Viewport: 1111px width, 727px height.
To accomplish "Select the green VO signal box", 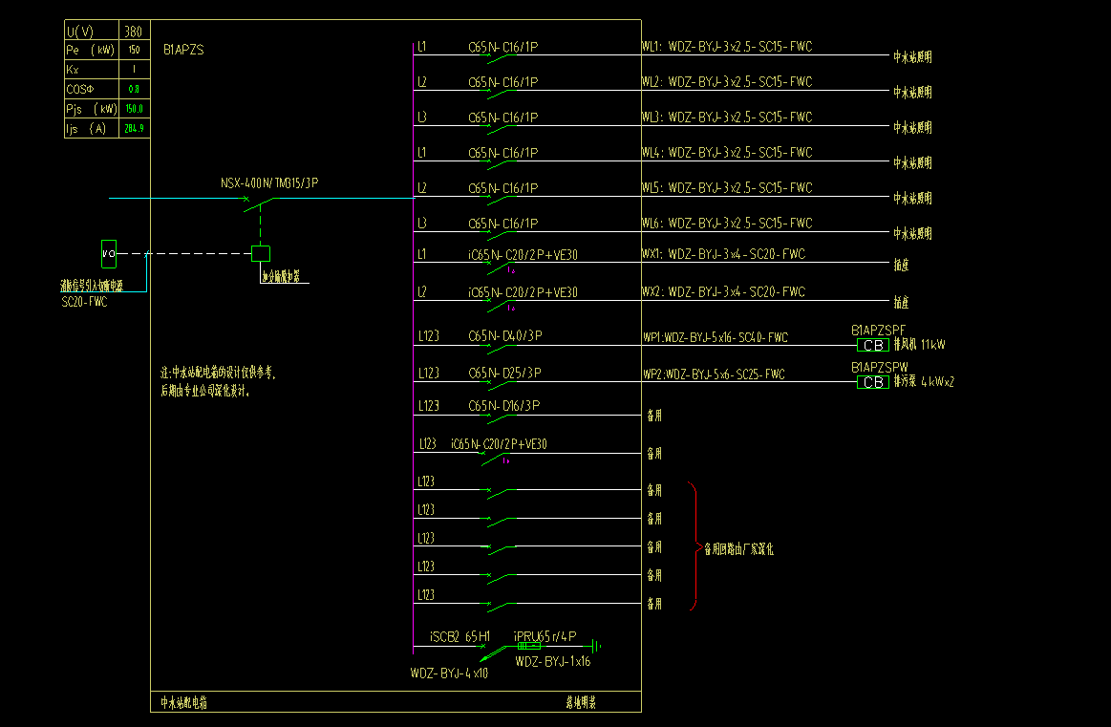I will click(108, 254).
